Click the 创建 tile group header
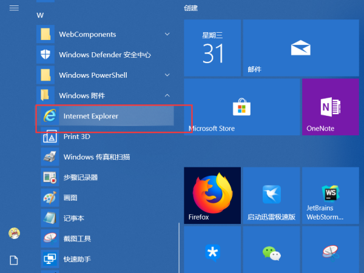 click(191, 8)
